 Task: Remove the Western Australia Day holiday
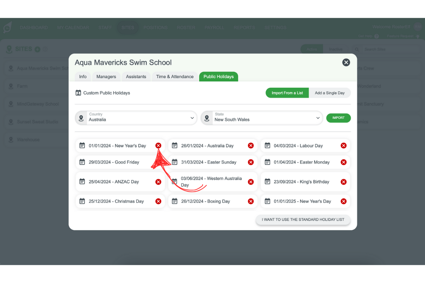tap(251, 182)
